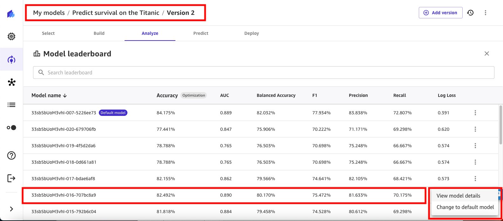
Task: Switch to the Select tab
Action: pyautogui.click(x=48, y=33)
